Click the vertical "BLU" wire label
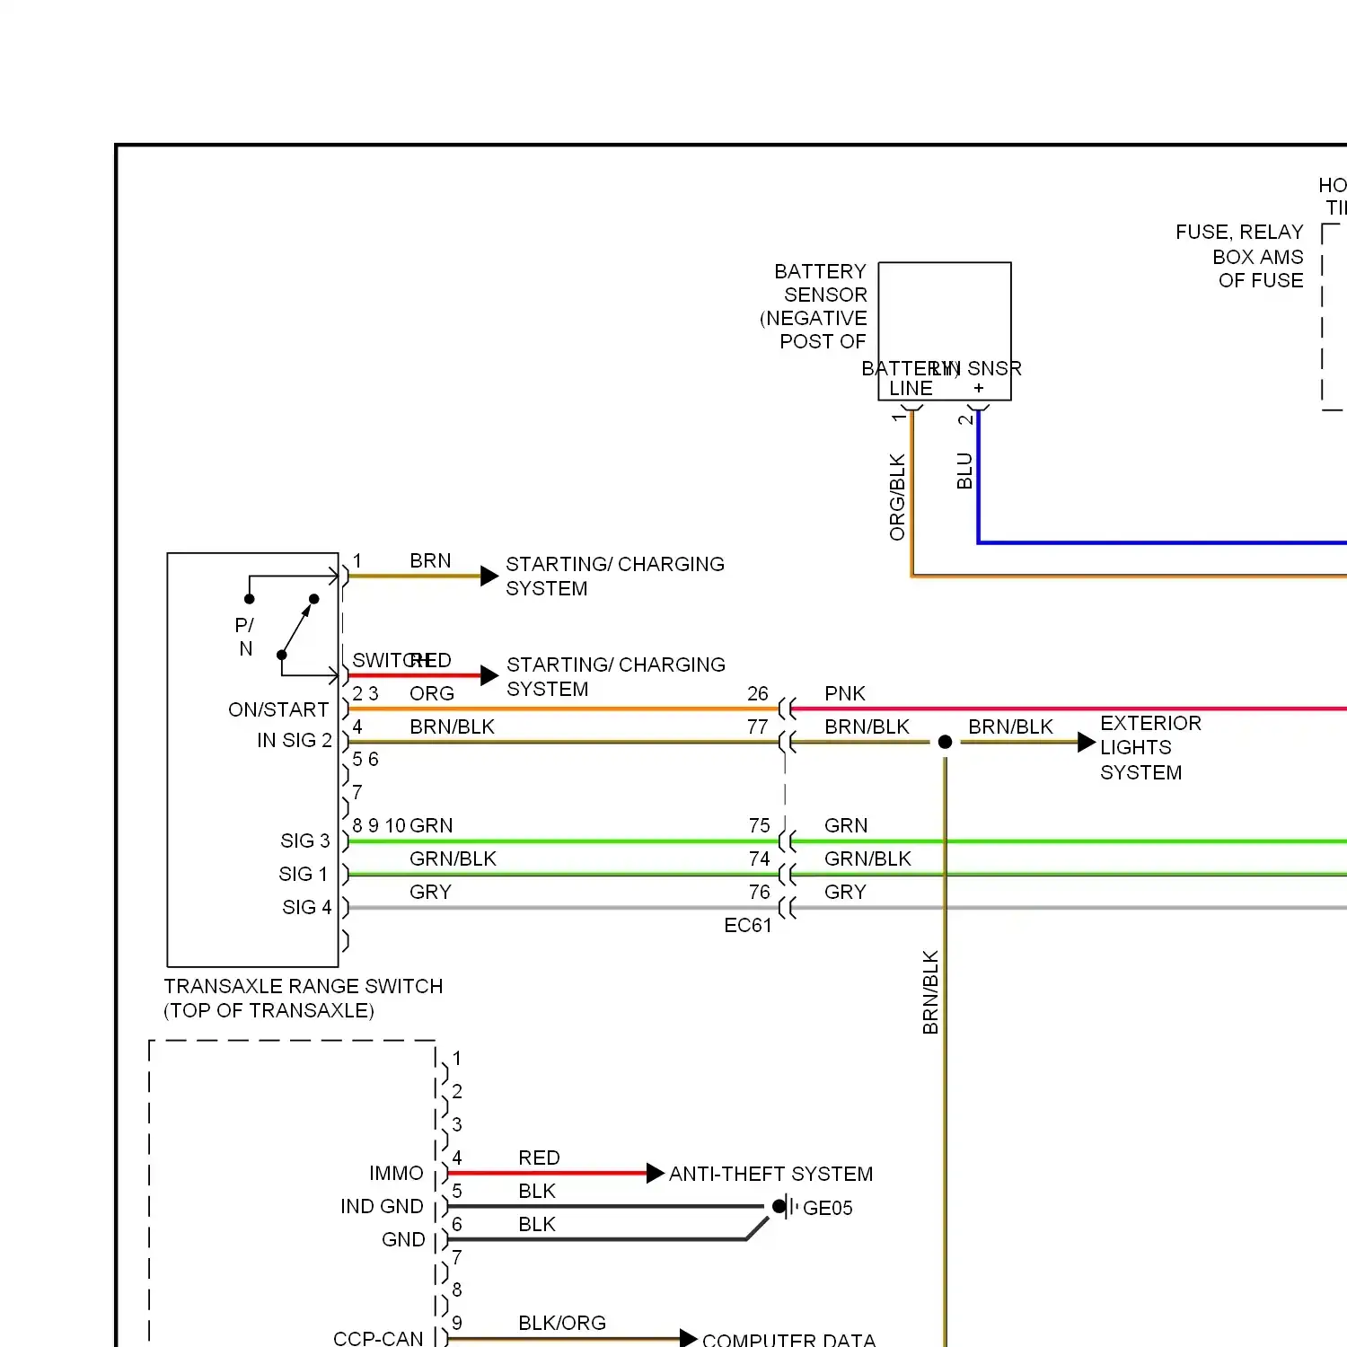This screenshot has height=1347, width=1347. click(964, 471)
